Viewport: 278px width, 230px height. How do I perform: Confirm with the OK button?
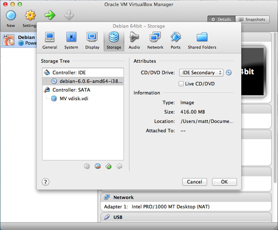coord(224,182)
